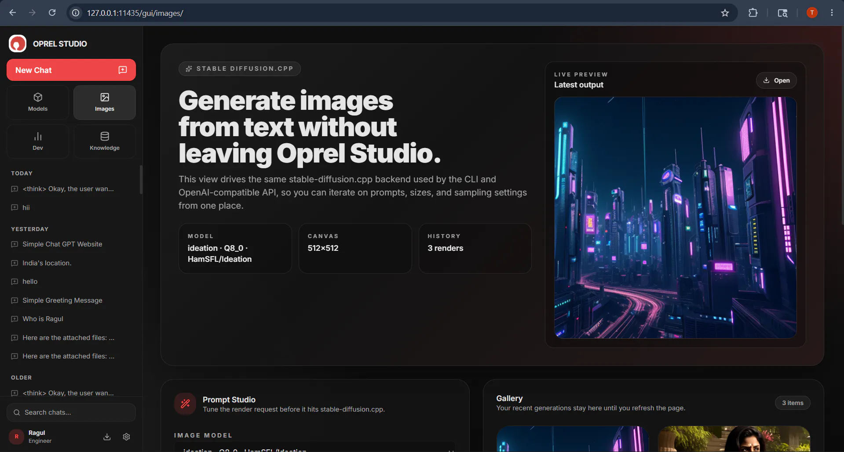Open settings gear in sidebar footer
This screenshot has height=452, width=844.
(127, 437)
